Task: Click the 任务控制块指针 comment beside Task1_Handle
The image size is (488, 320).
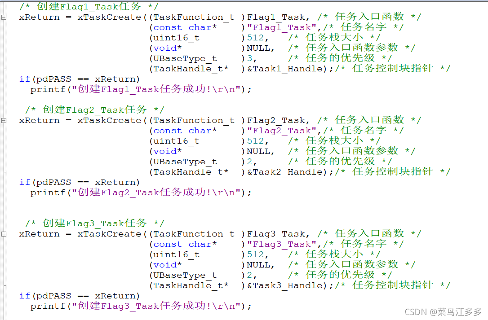Action: click(x=393, y=68)
